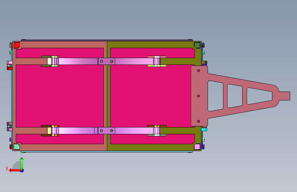Select the red corner block on the frame
Screen dimensions: 297x192
pos(17,45)
